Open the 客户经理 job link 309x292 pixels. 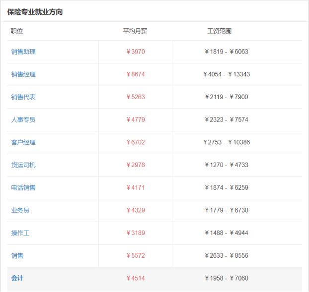pyautogui.click(x=23, y=142)
